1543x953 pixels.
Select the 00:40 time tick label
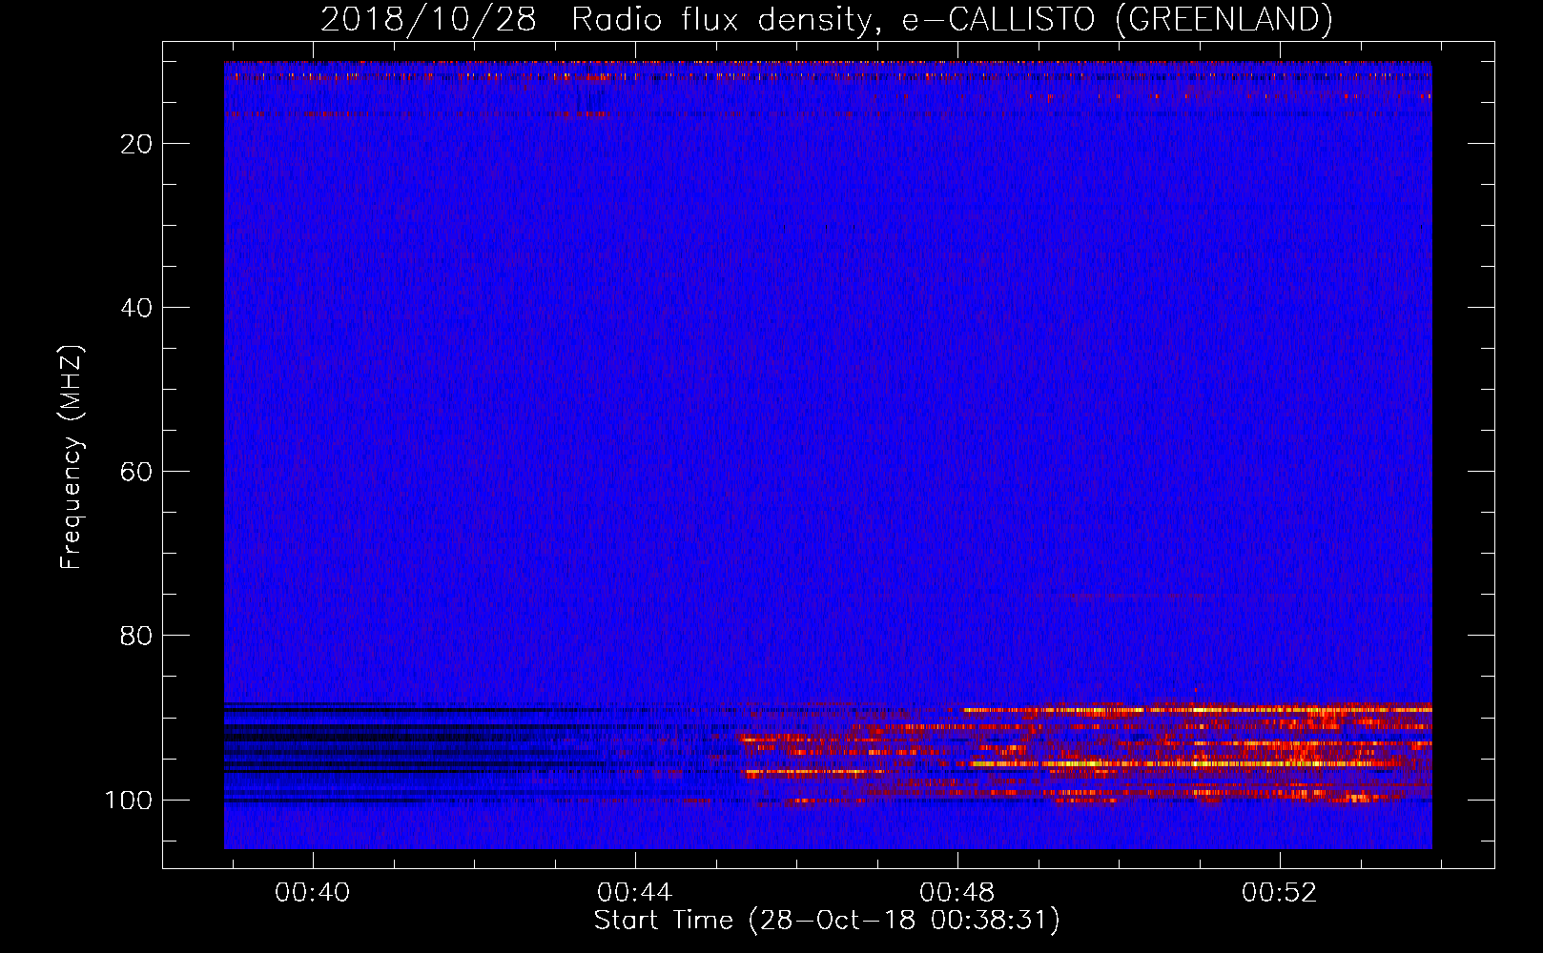click(313, 893)
